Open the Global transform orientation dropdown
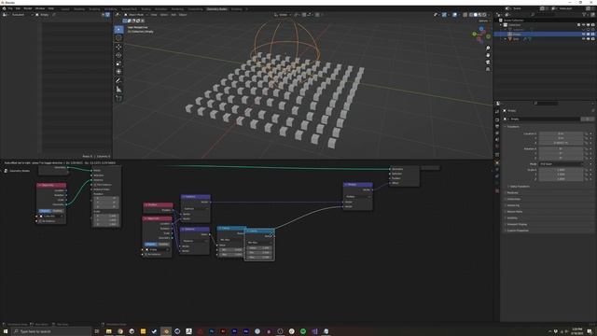Viewport: 597px width, 336px height. coord(283,15)
